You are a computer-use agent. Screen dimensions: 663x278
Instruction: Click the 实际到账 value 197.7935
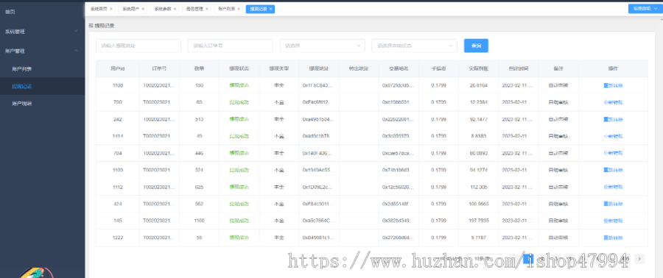pyautogui.click(x=478, y=221)
